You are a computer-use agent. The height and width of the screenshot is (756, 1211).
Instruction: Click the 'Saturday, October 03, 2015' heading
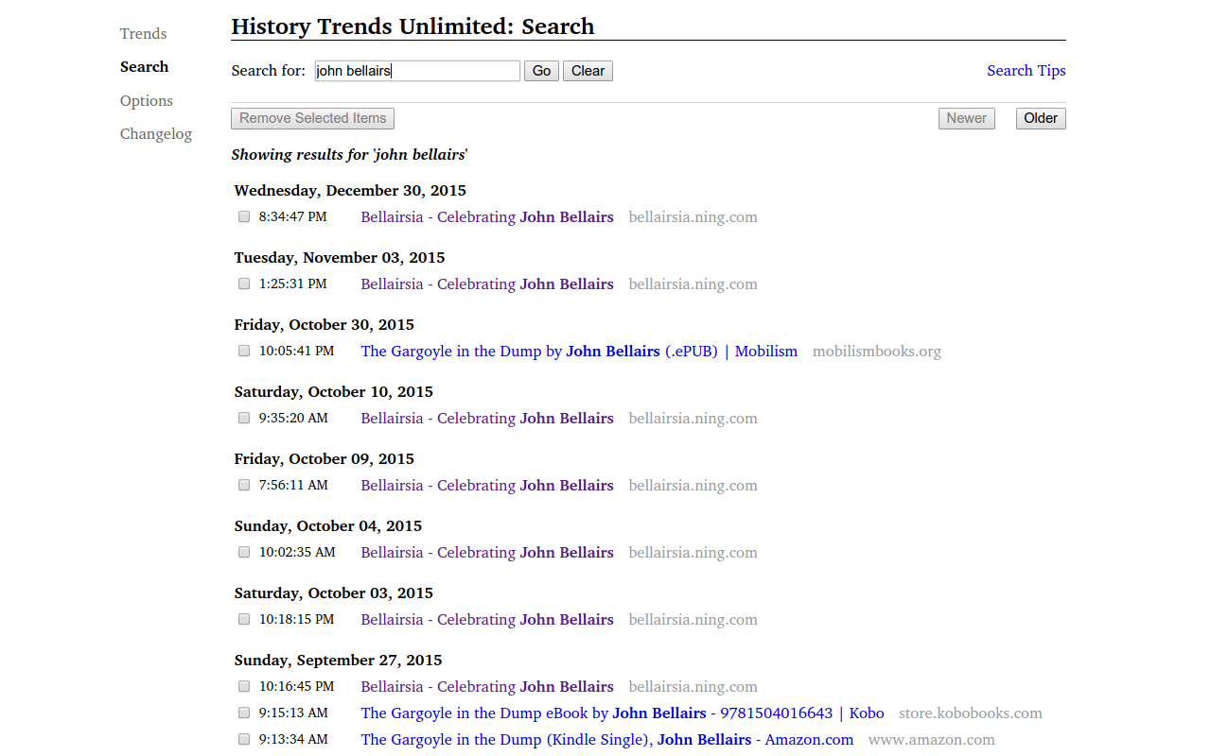point(334,593)
